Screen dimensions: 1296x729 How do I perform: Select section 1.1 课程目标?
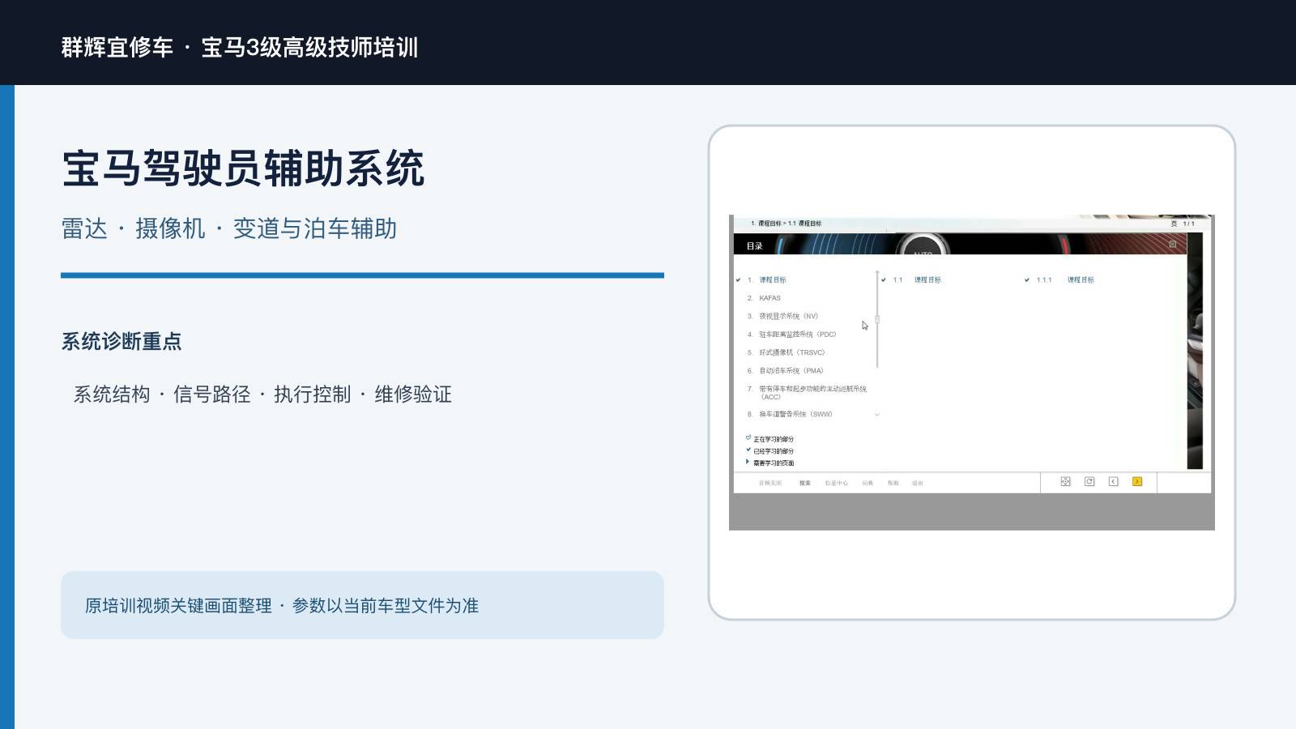click(917, 280)
